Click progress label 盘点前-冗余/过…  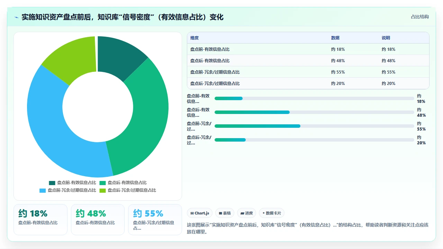tap(199, 126)
